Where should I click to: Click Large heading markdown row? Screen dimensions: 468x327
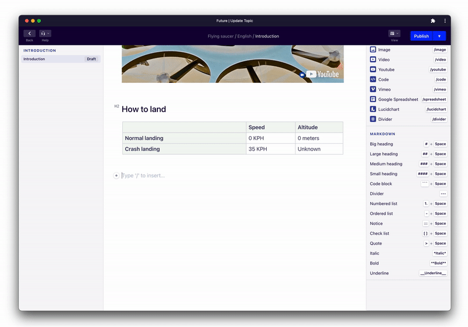(408, 154)
